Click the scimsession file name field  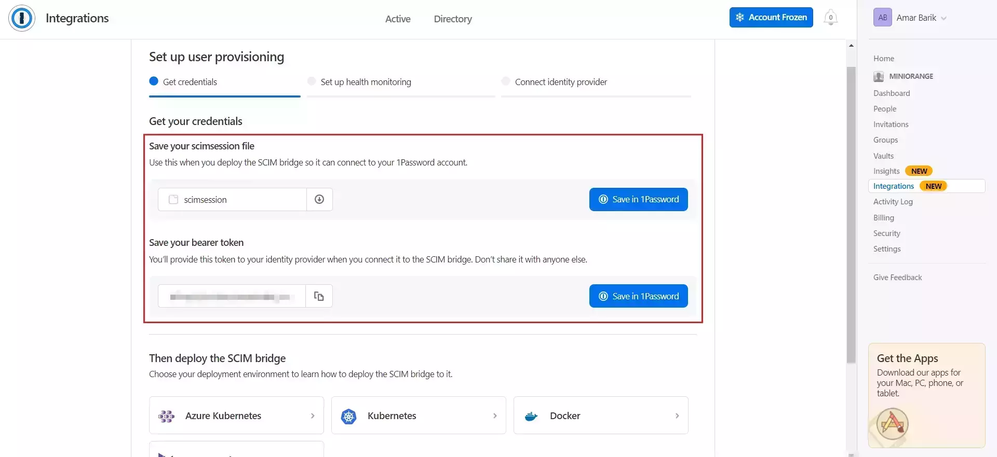pos(232,199)
